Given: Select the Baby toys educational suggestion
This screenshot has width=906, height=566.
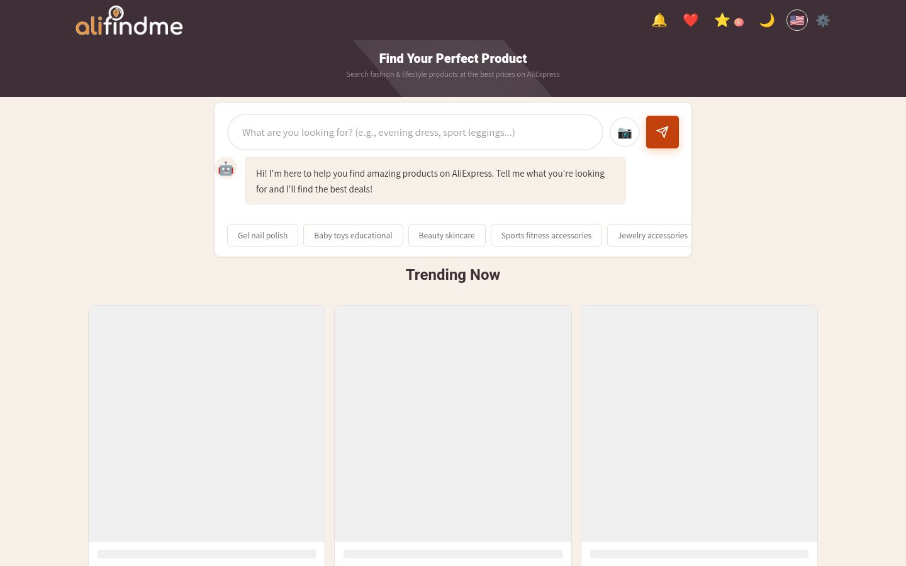Looking at the screenshot, I should [x=353, y=235].
